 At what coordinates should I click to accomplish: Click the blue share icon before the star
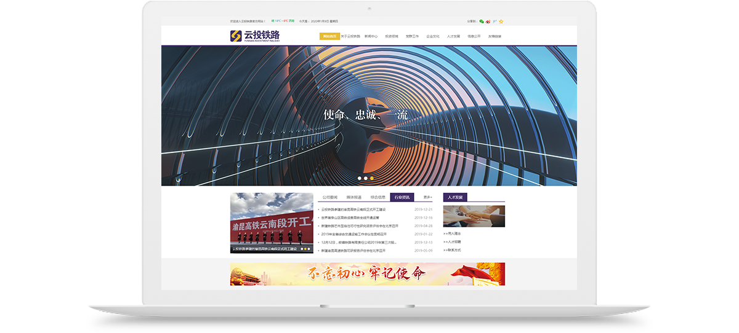[495, 21]
